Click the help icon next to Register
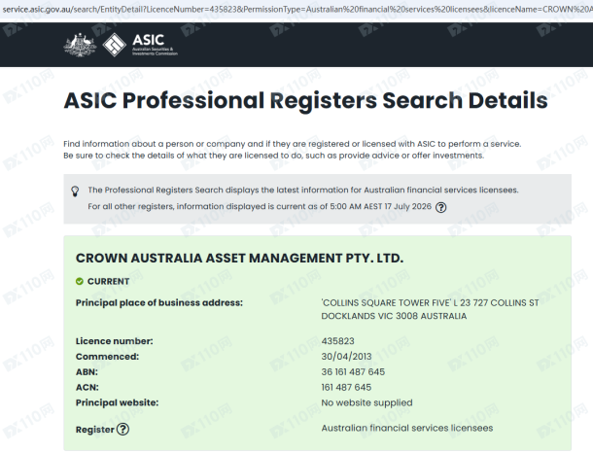 [122, 429]
